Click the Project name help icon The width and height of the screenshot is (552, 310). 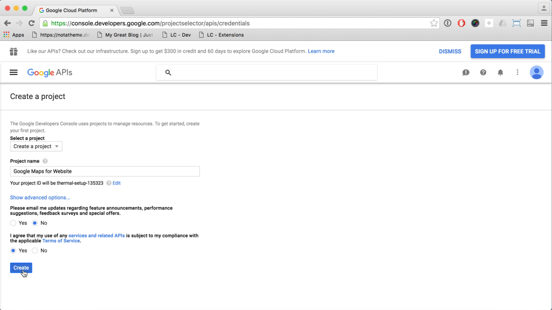pyautogui.click(x=45, y=161)
